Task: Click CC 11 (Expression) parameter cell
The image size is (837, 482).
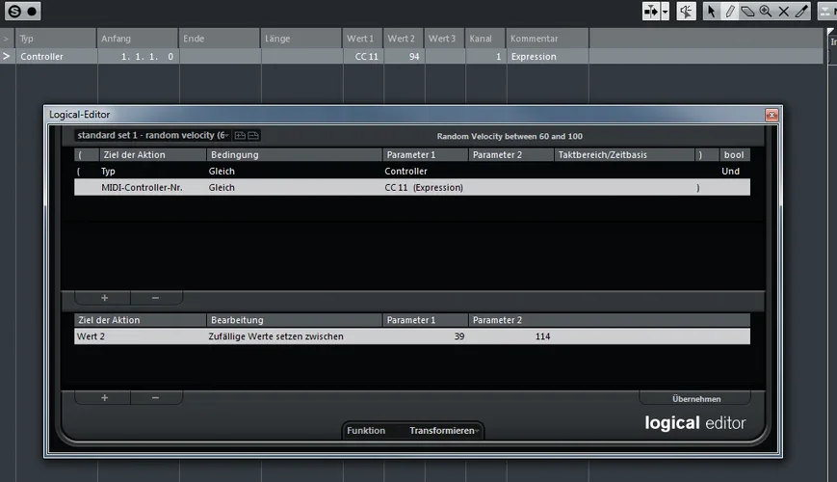Action: (x=424, y=188)
